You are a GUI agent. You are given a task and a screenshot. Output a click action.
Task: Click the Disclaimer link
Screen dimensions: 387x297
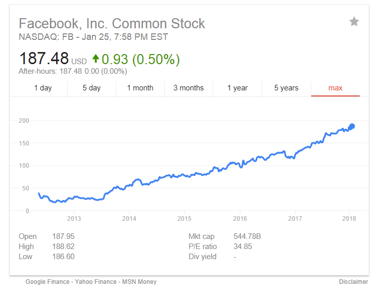click(354, 282)
